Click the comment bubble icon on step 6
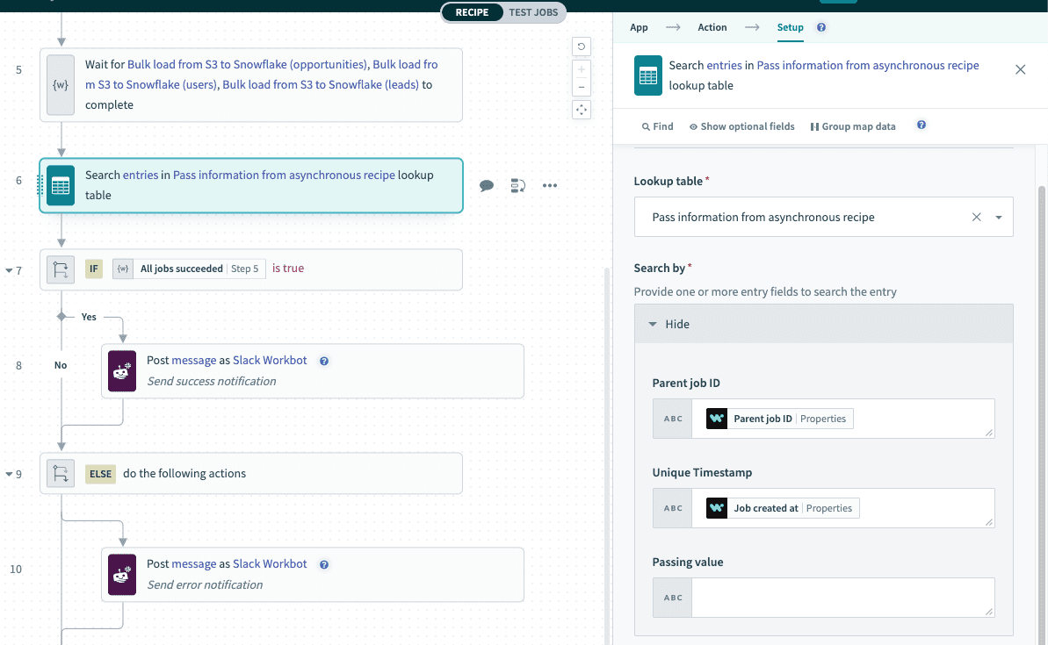The width and height of the screenshot is (1048, 645). (487, 185)
